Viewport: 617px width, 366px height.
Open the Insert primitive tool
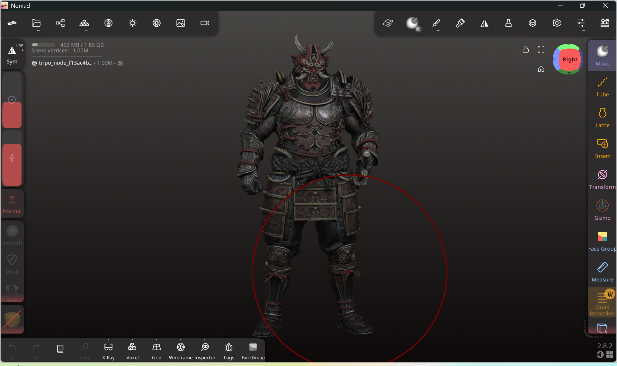point(602,148)
